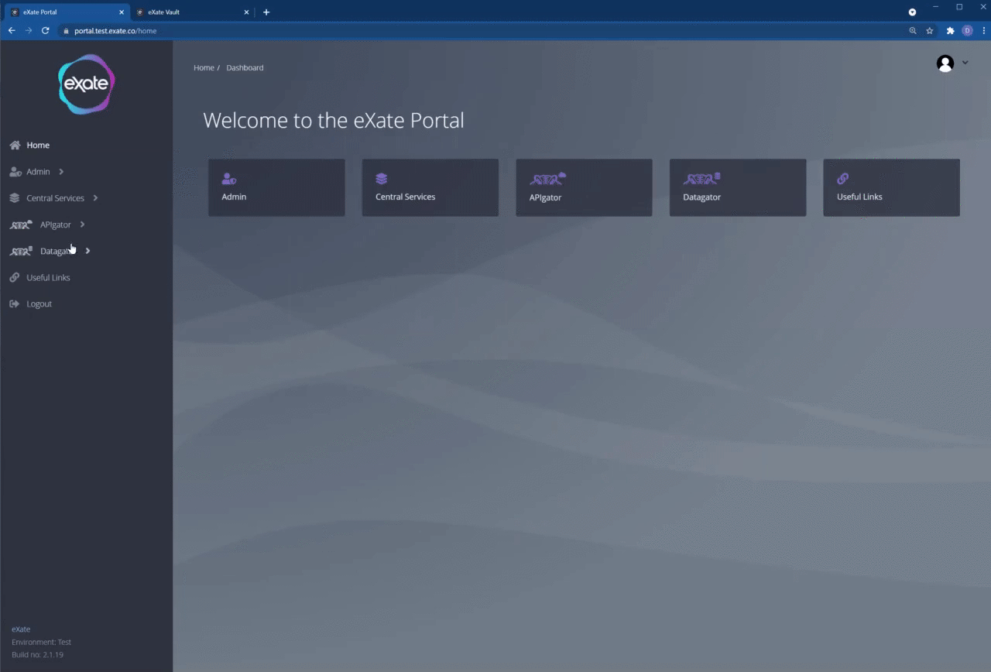Open the profile dropdown arrow
The height and width of the screenshot is (672, 991).
[965, 63]
